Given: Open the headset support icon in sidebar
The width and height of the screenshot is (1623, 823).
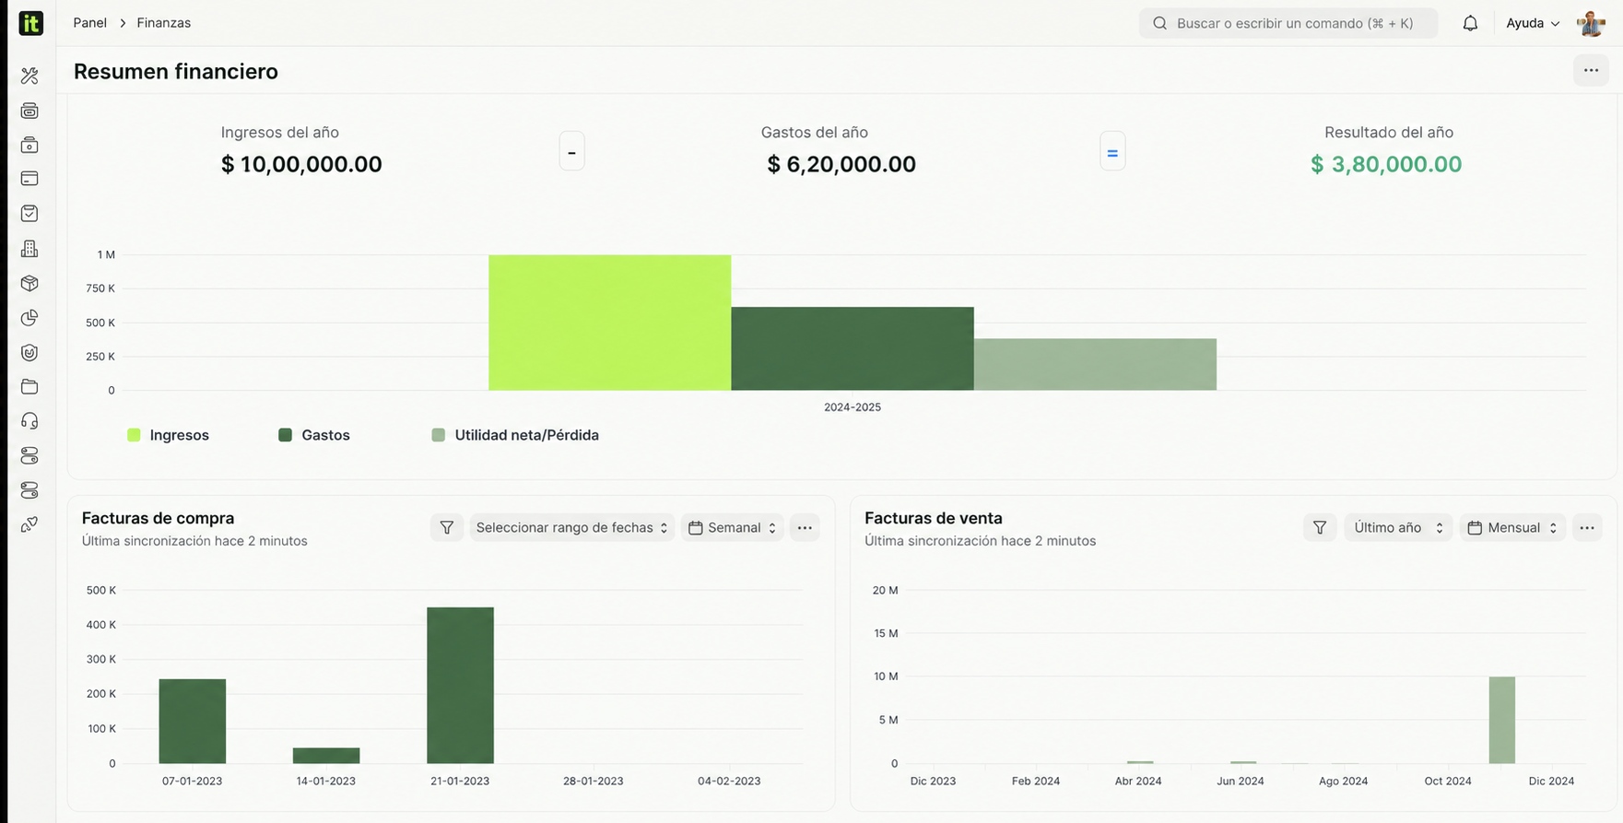Looking at the screenshot, I should pyautogui.click(x=29, y=421).
